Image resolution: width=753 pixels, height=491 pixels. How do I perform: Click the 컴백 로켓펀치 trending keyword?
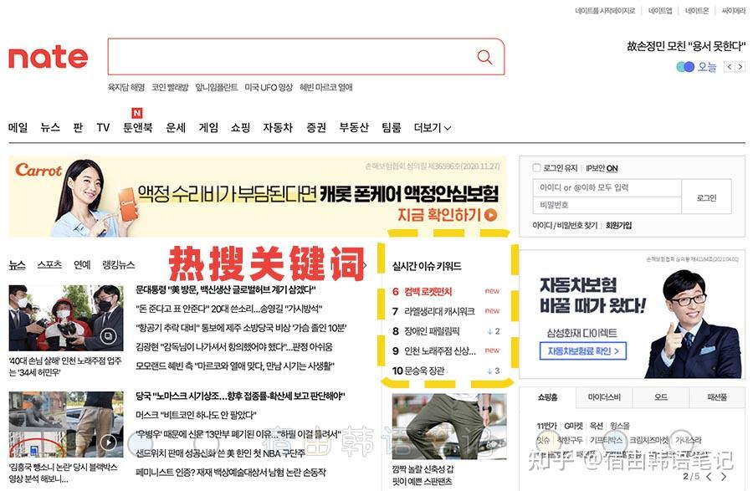(x=427, y=292)
